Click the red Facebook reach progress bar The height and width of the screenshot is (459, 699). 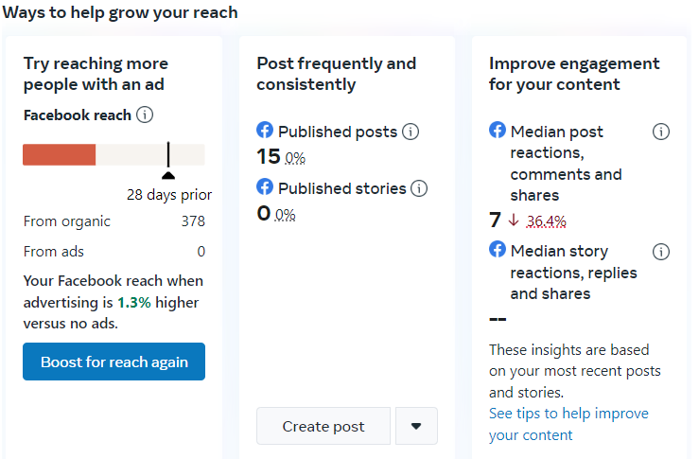click(60, 155)
